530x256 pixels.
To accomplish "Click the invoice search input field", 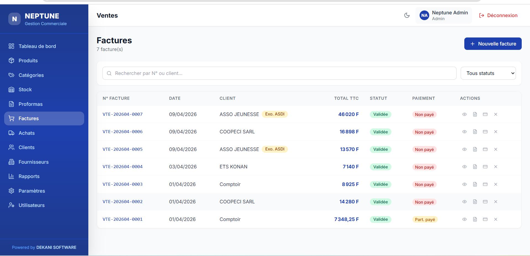I will point(279,73).
